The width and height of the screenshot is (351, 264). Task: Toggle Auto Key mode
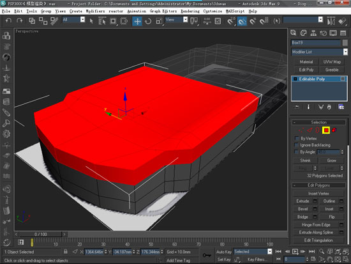coord(224,252)
